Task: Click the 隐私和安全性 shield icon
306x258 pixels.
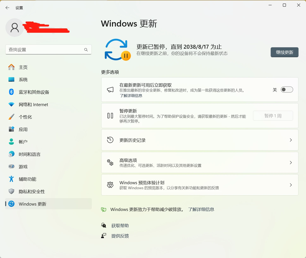Action: (x=11, y=191)
